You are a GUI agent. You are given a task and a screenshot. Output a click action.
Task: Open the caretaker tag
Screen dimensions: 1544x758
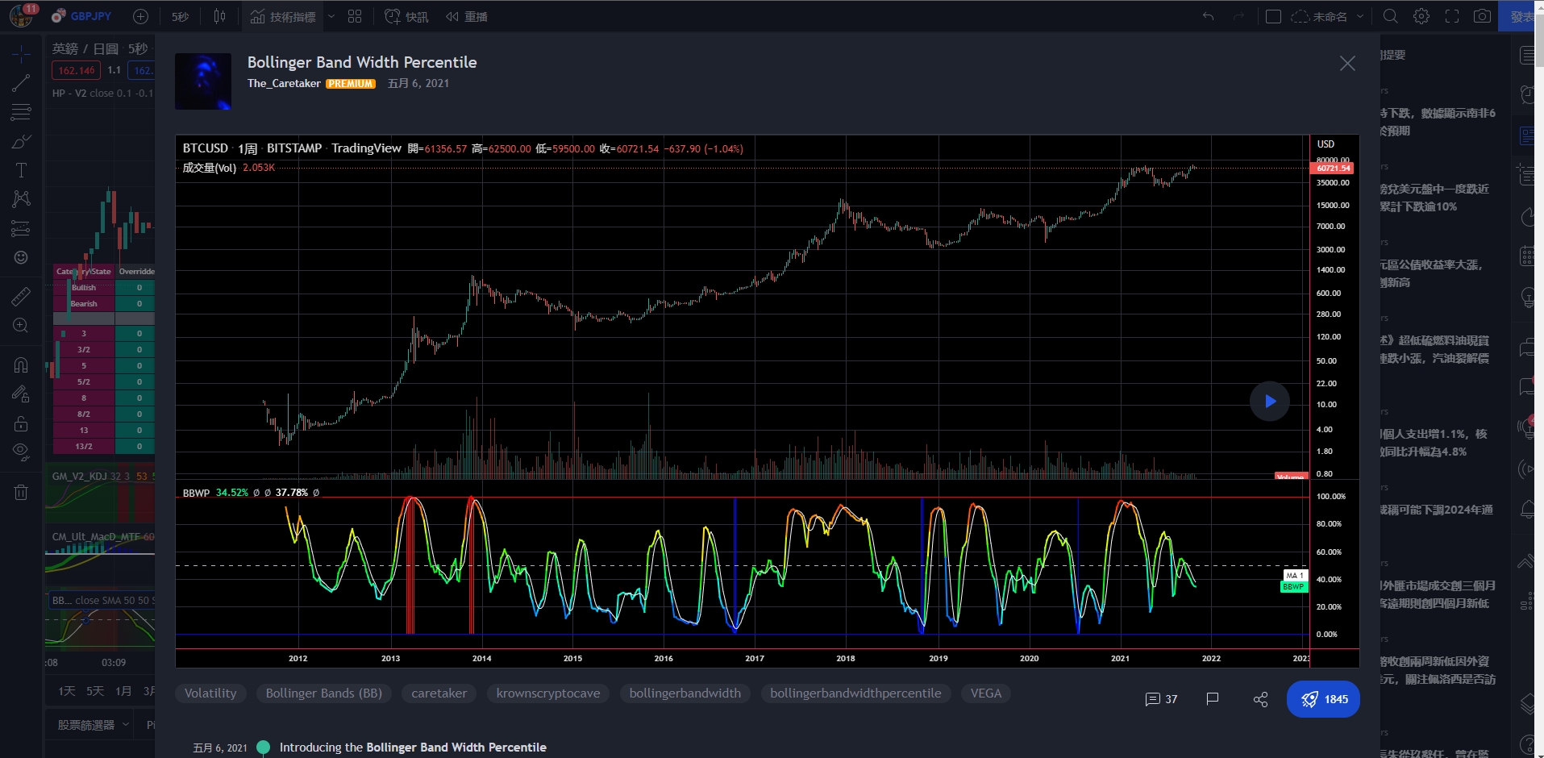pos(439,693)
